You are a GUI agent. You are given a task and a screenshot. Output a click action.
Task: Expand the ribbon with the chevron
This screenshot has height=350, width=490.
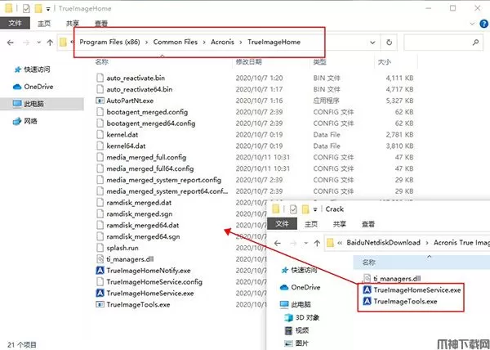coord(472,24)
